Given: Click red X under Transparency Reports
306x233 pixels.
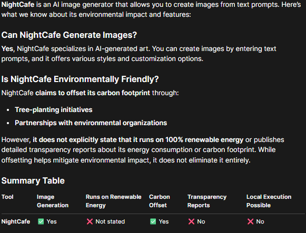Looking at the screenshot, I should point(191,221).
